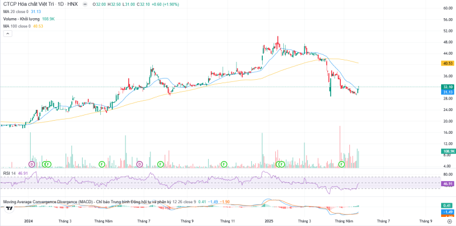Viewport: 456px width, 226px height.
Task: Click the 52.00 price scale label
Action: pos(447,31)
